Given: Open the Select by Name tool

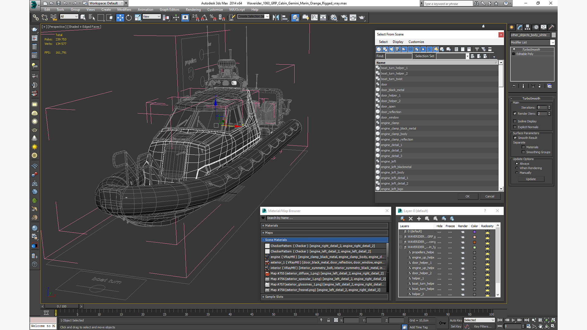Looking at the screenshot, I should tap(92, 17).
